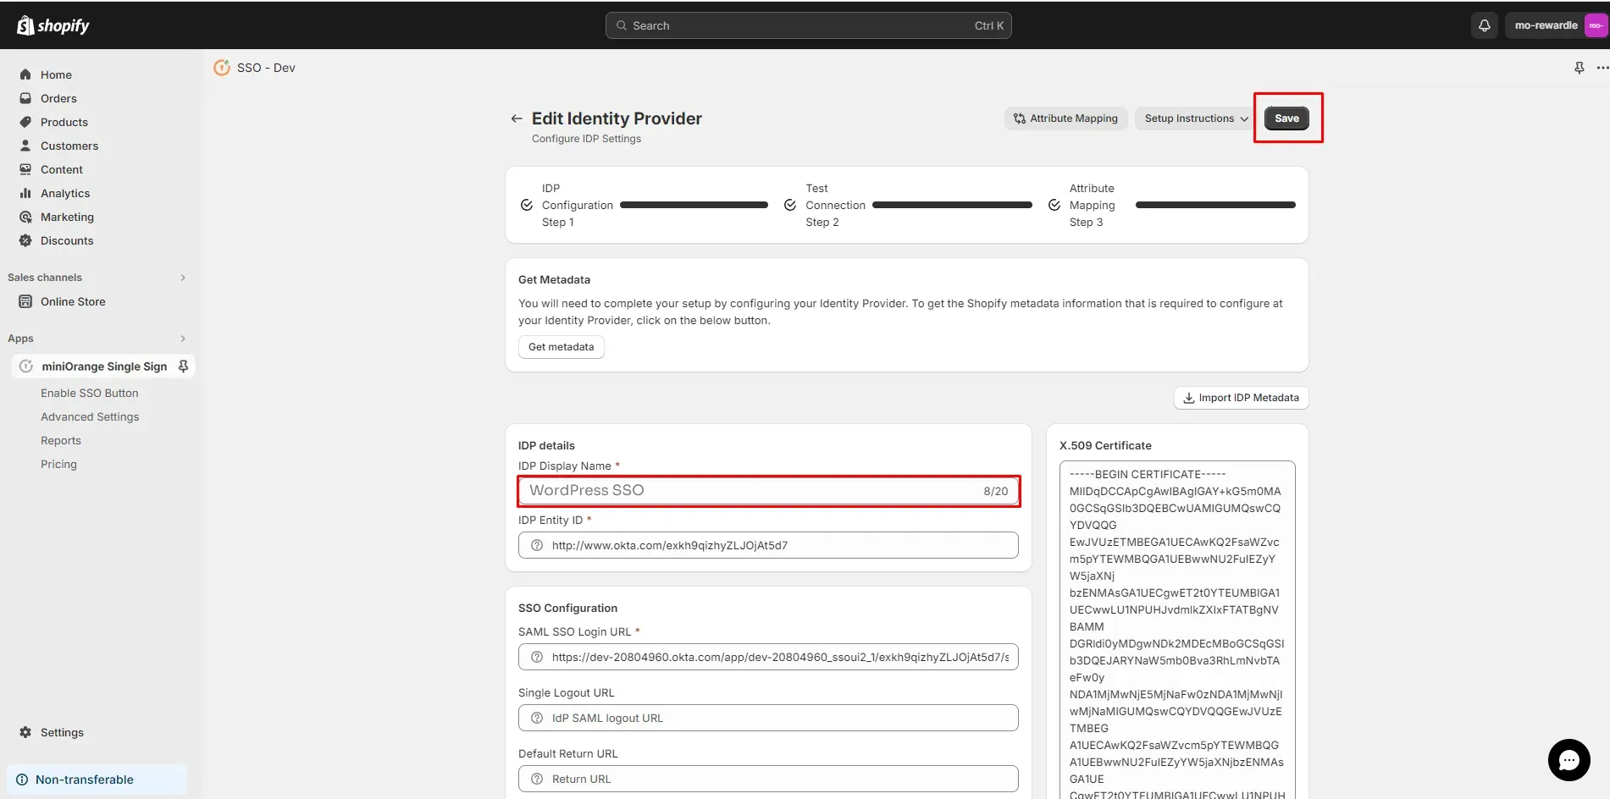Viewport: 1610px width, 799px height.
Task: Open Online Store sales channel
Action: (x=73, y=301)
